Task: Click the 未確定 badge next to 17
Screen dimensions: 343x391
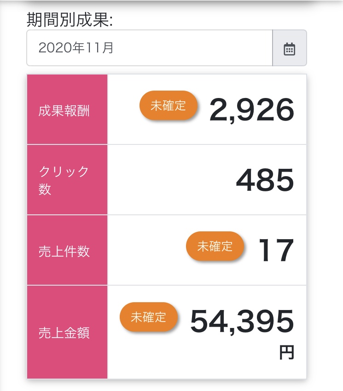Action: point(215,246)
